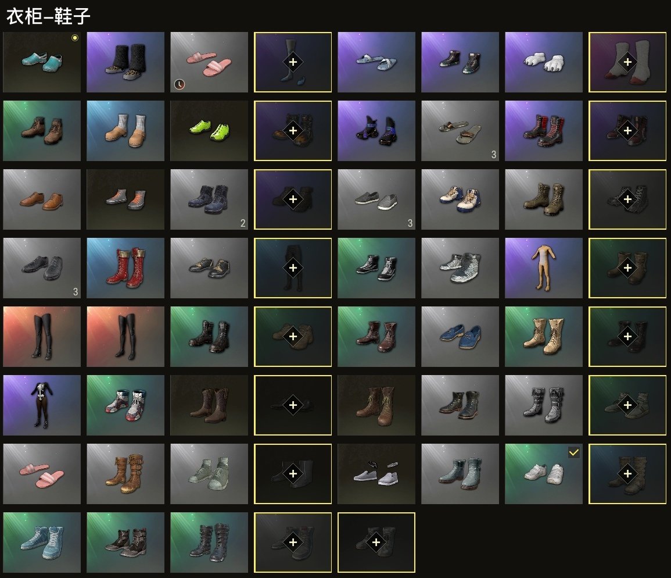The width and height of the screenshot is (671, 578).
Task: Pick the tall red lace-up boots
Action: point(125,268)
